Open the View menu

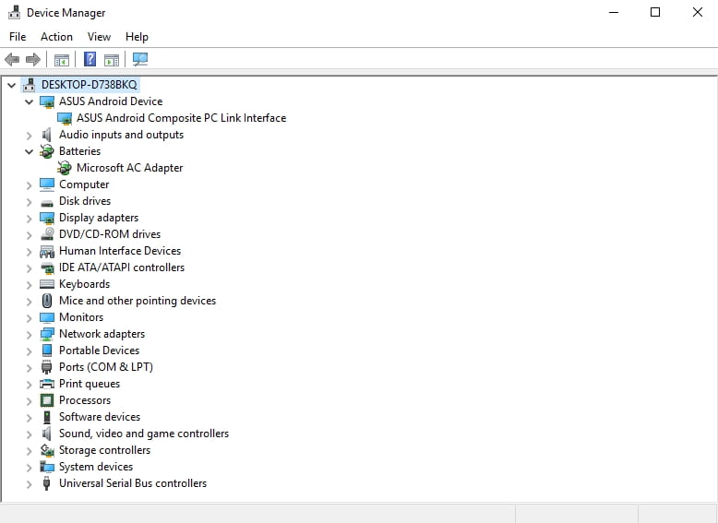tap(99, 37)
